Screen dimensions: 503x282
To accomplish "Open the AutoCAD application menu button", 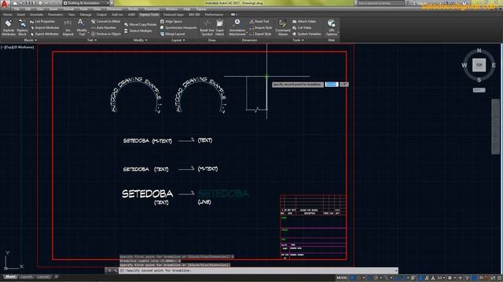I will [x=5, y=3].
